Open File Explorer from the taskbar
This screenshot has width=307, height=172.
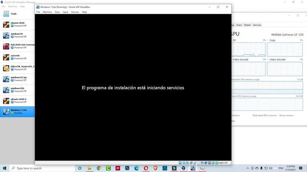coord(89,168)
